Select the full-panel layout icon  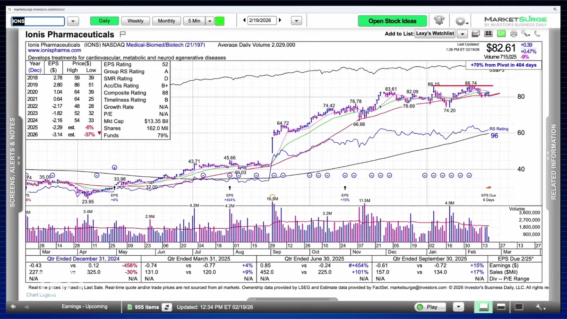tap(519, 307)
